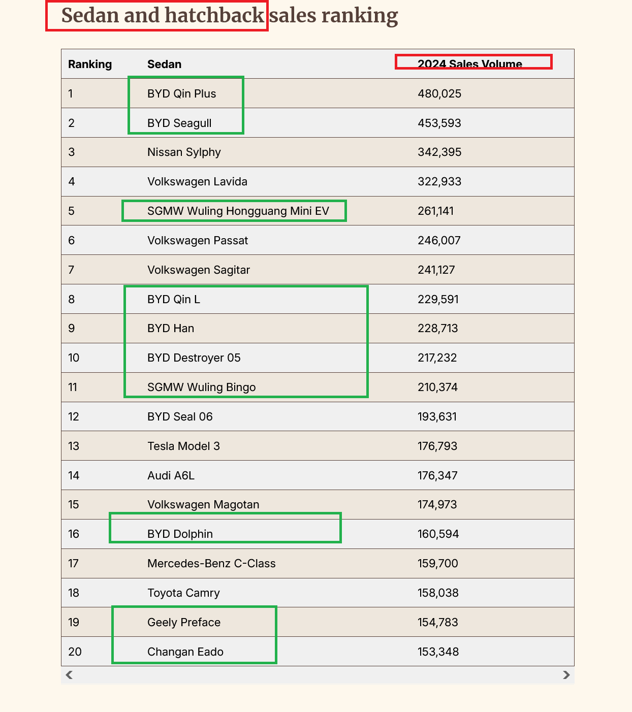The image size is (632, 712).
Task: Click the page title 'Sedan and hatchback sales ranking'
Action: (x=230, y=16)
